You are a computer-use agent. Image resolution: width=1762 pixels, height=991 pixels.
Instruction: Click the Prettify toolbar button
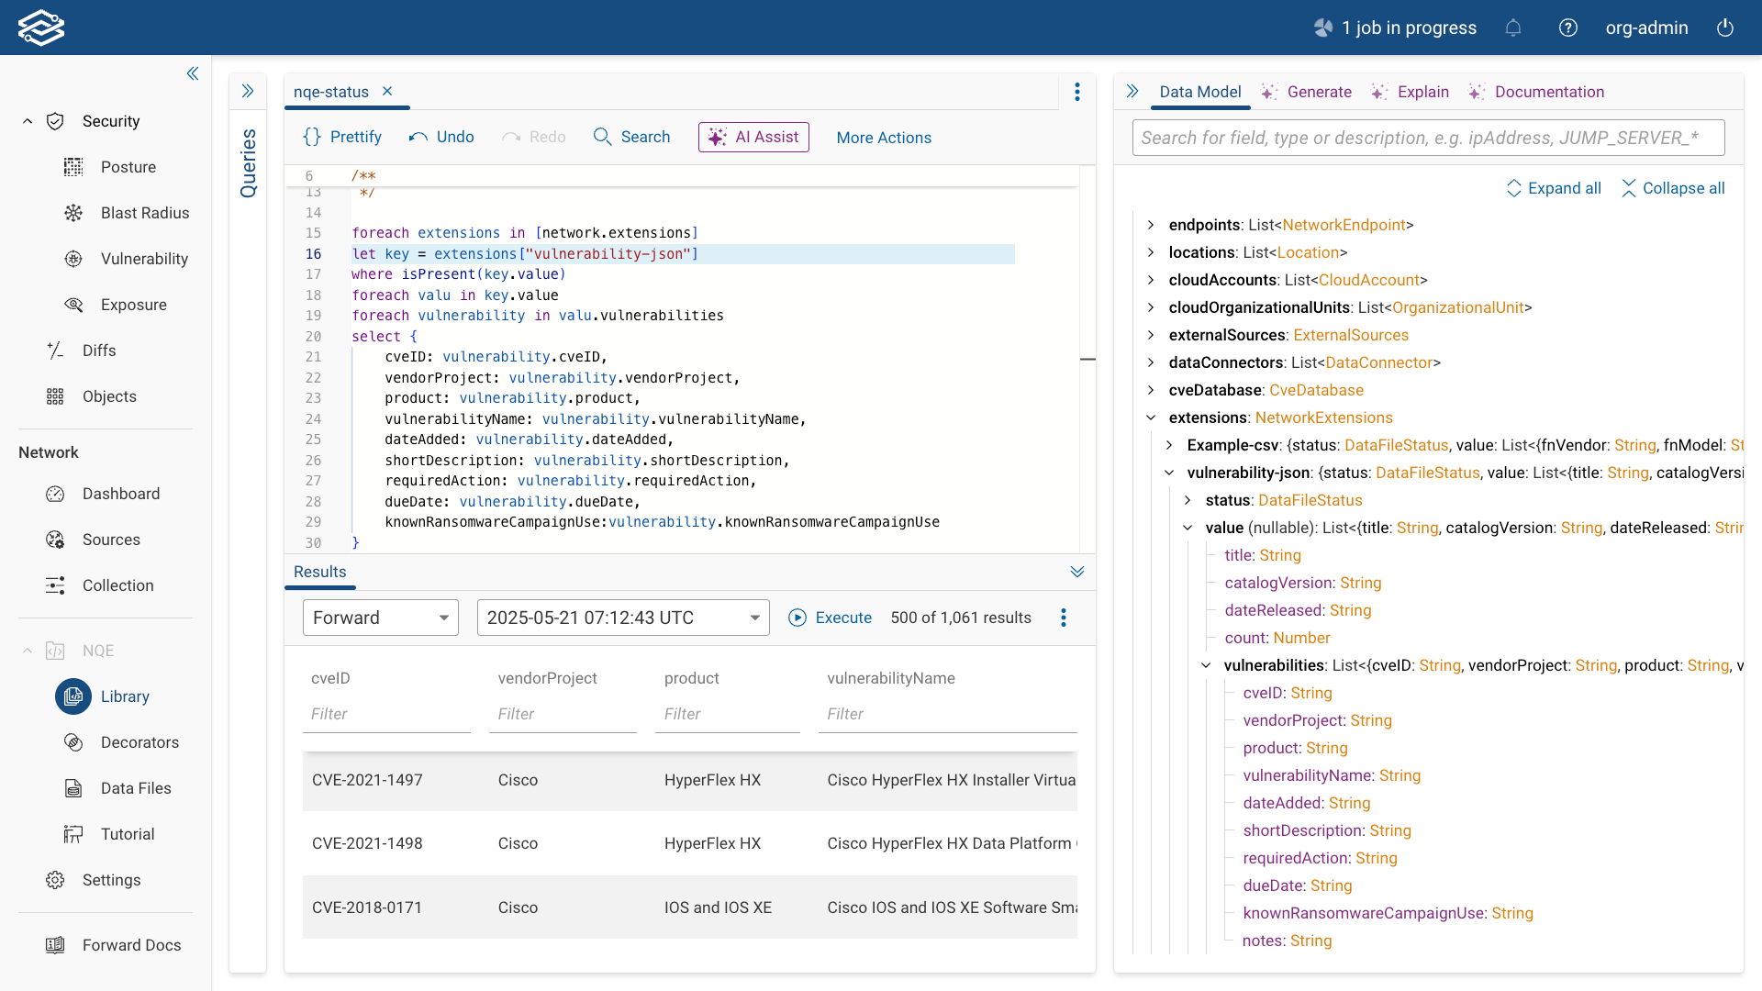[x=342, y=137]
